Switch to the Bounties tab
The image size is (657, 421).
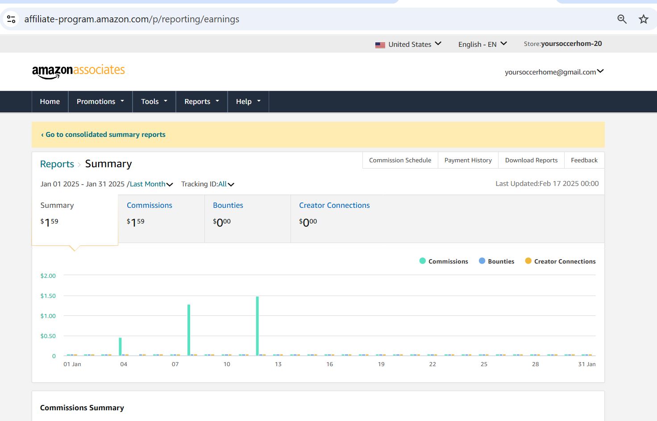point(248,219)
